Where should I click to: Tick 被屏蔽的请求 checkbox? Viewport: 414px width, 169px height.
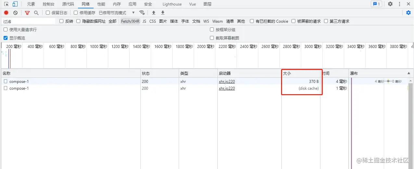click(x=293, y=21)
